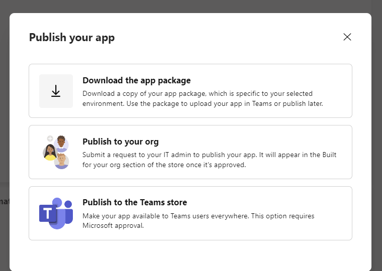The image size is (382, 271).
Task: Click the Publish your app title
Action: (x=72, y=38)
